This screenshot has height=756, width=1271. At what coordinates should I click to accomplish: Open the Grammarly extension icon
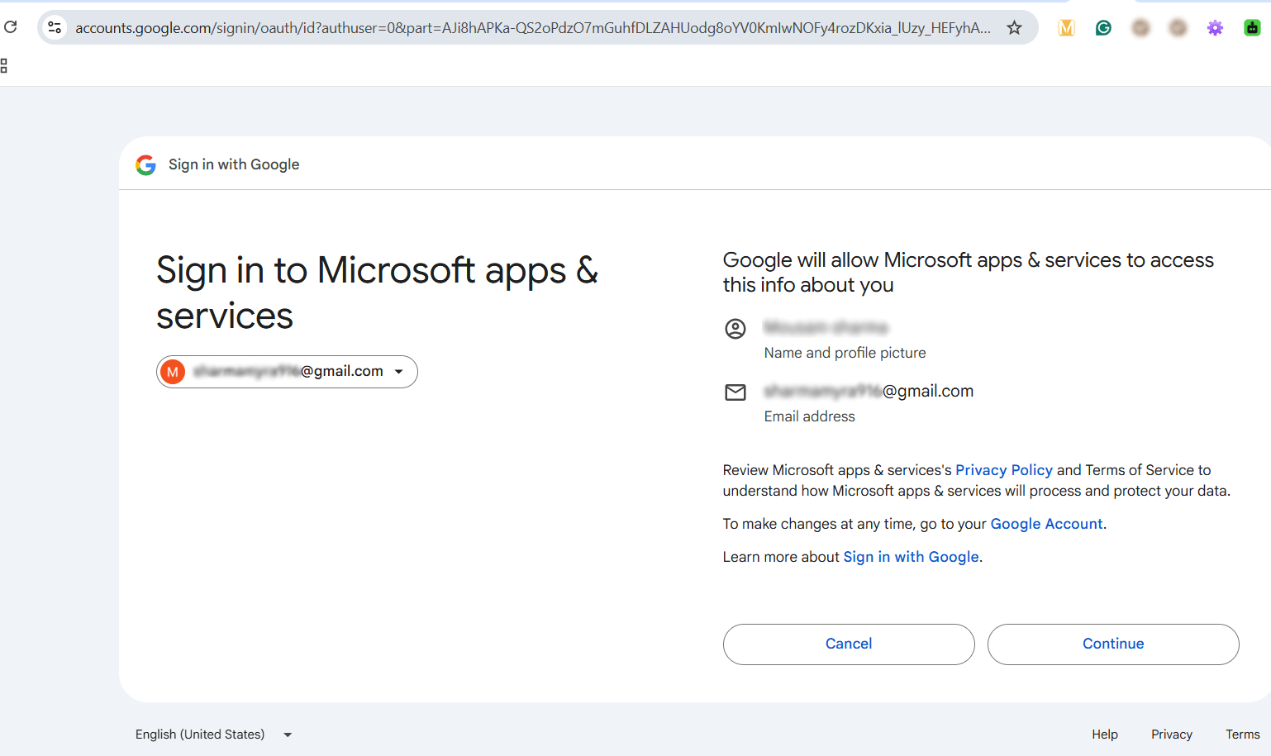coord(1103,27)
